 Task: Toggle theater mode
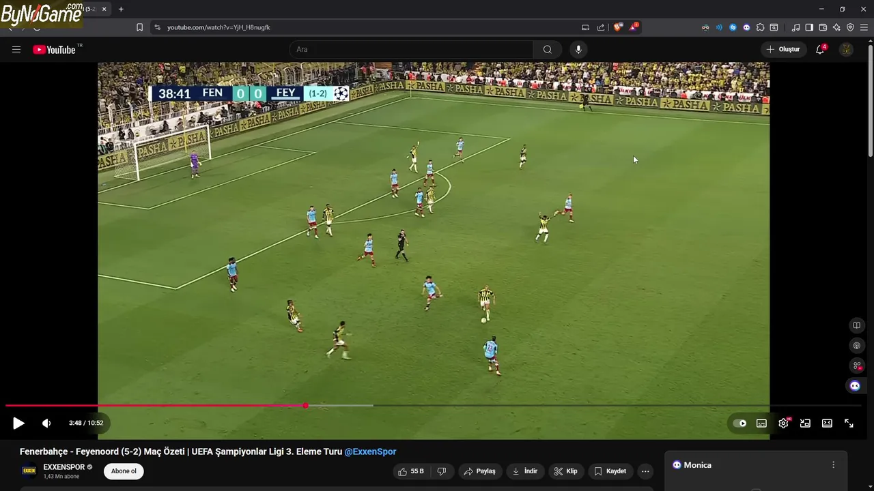pos(827,423)
